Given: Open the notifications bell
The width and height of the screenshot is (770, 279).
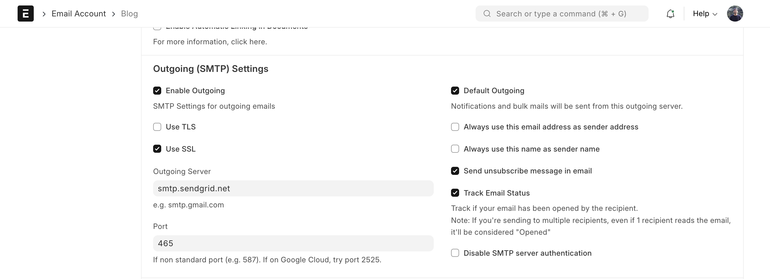Looking at the screenshot, I should click(670, 14).
